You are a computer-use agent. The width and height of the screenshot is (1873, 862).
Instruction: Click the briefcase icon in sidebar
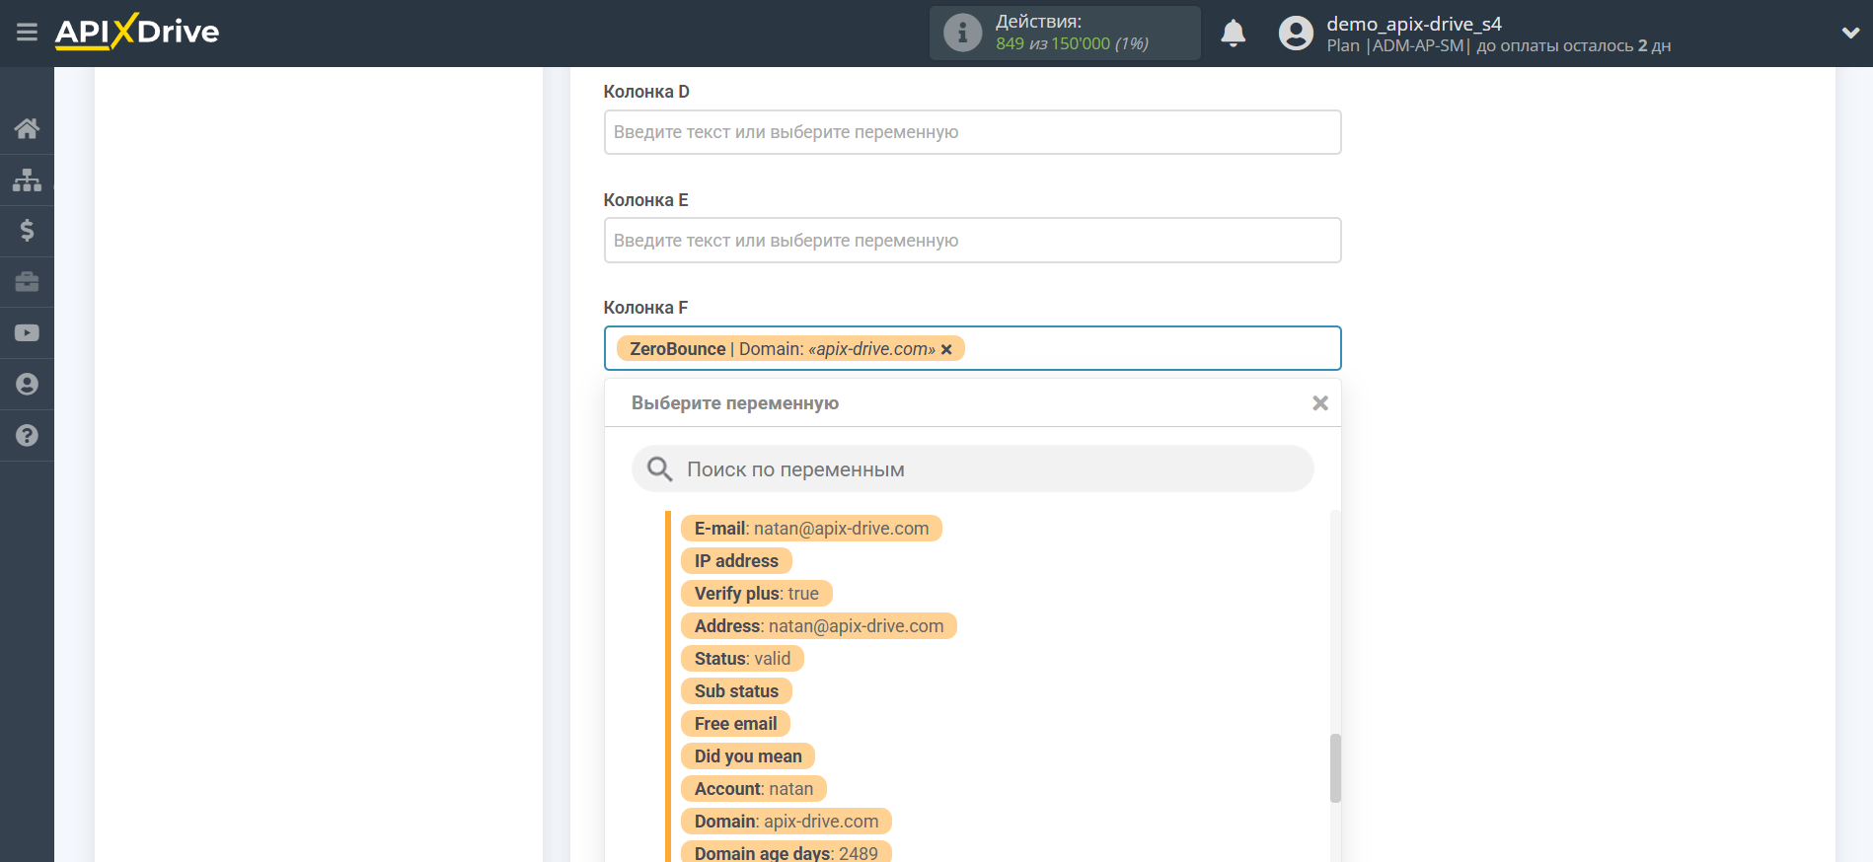tap(27, 282)
